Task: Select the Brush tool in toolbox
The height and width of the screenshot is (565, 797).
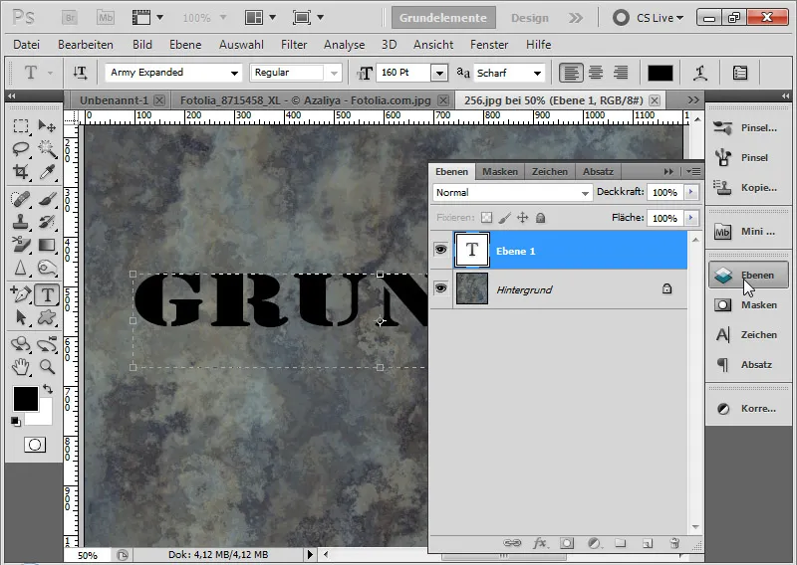Action: click(x=47, y=199)
